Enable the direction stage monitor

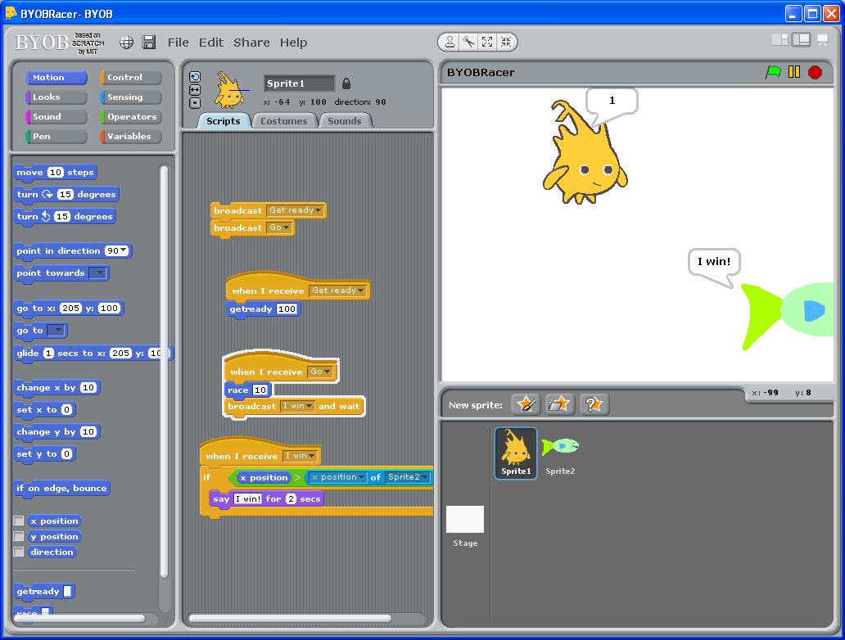point(19,552)
